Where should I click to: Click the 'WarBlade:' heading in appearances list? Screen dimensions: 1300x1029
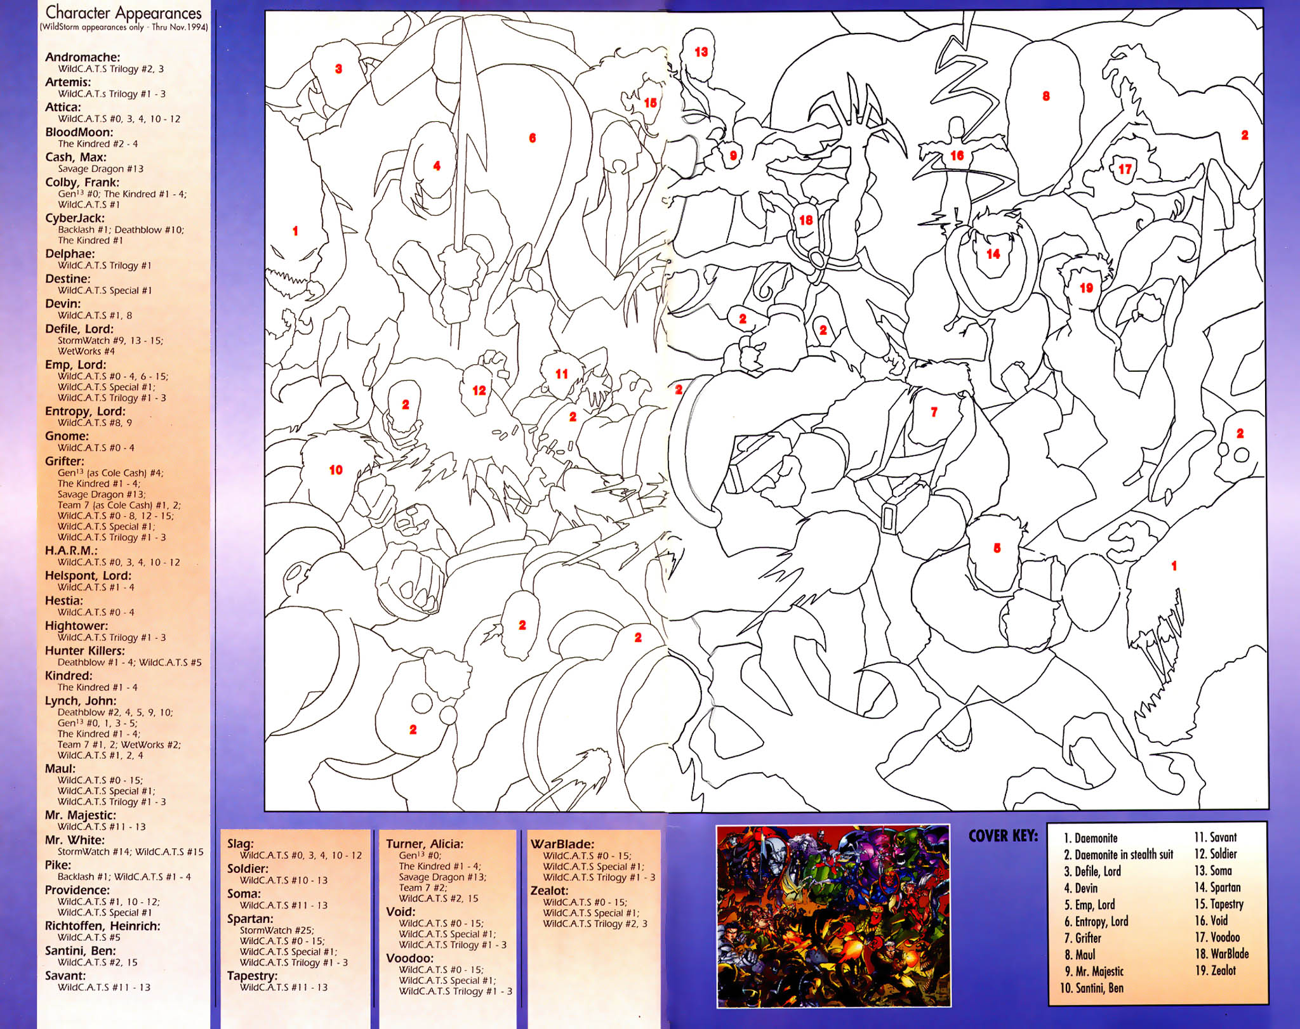[x=562, y=844]
